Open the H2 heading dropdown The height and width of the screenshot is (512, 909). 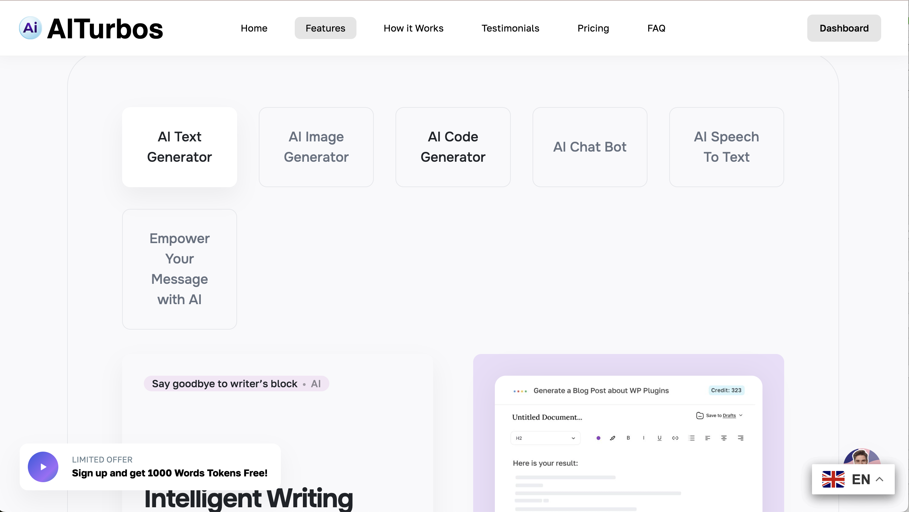(x=545, y=438)
